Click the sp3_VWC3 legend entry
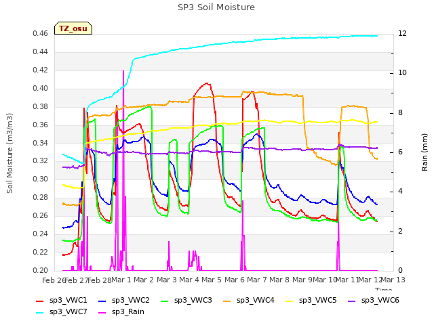 click(x=186, y=300)
